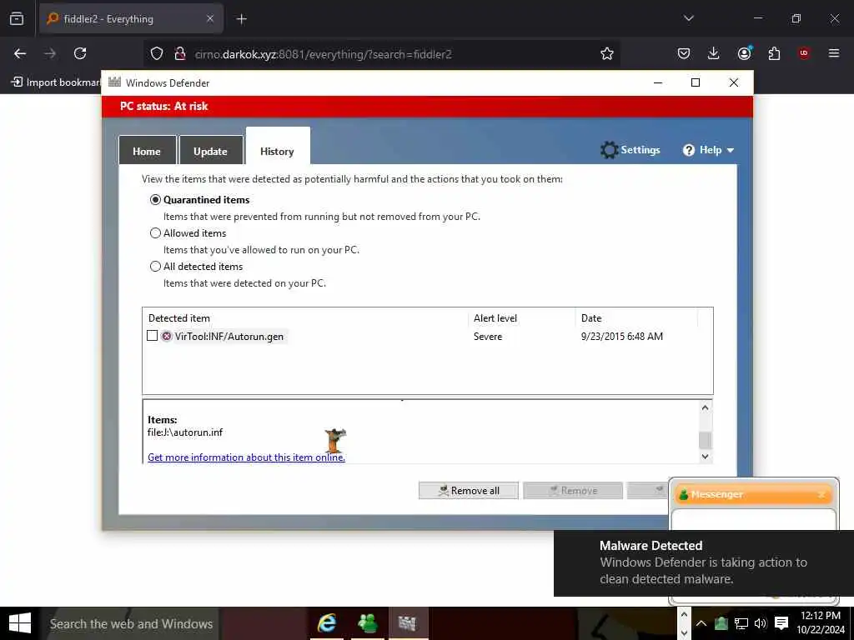Open the browser account icon
Image resolution: width=854 pixels, height=640 pixels.
(x=744, y=52)
